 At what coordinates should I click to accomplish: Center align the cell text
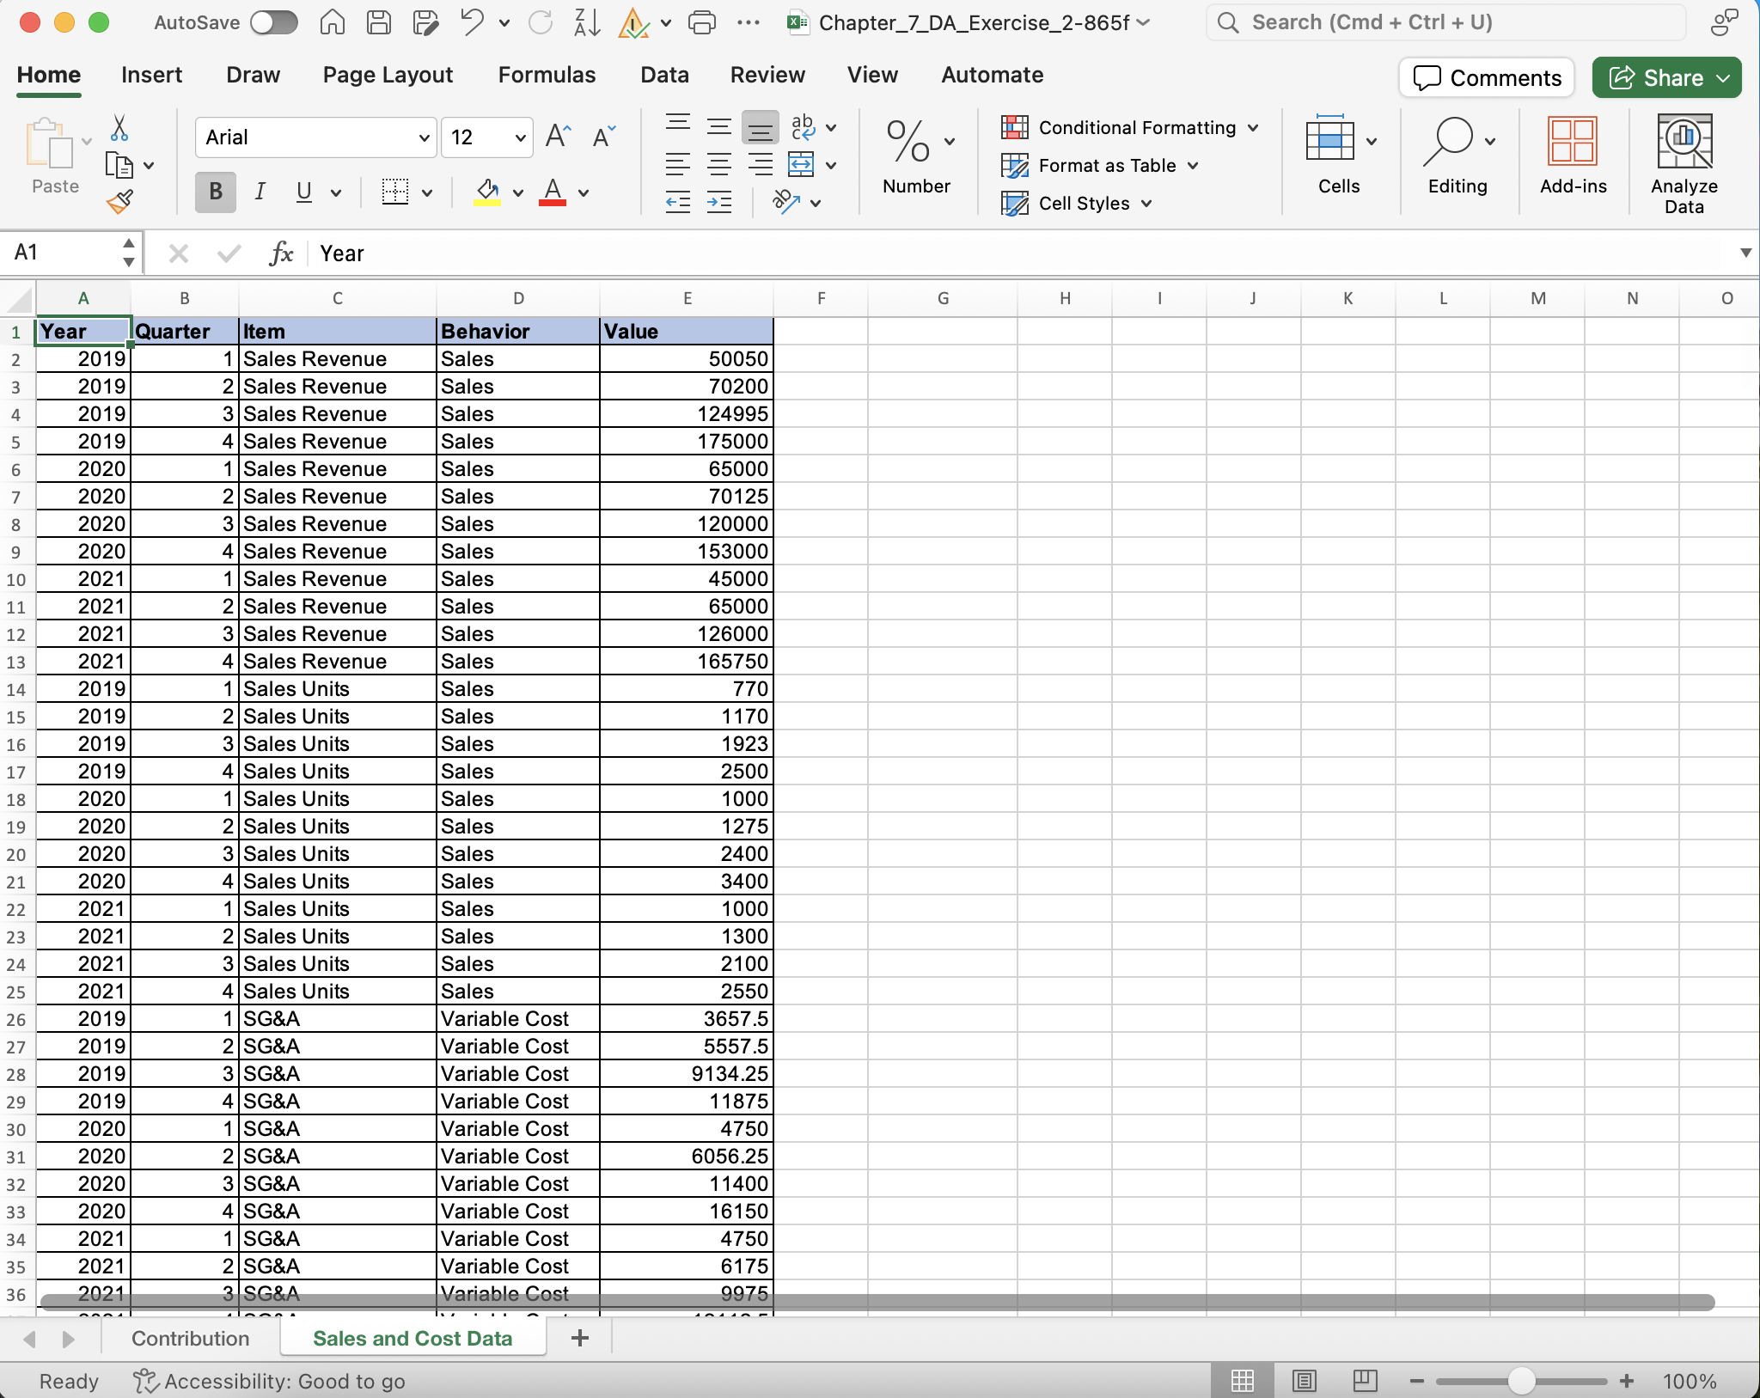(x=719, y=162)
